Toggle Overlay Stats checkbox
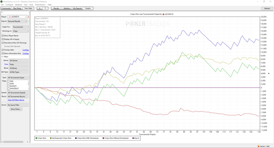274x148 pixels. [x=3, y=50]
